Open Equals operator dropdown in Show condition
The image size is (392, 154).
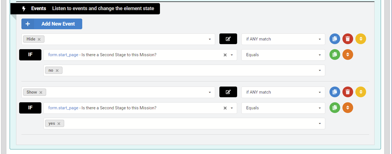[x=283, y=108]
